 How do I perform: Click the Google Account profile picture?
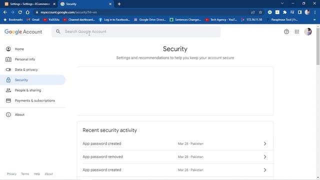click(x=308, y=31)
